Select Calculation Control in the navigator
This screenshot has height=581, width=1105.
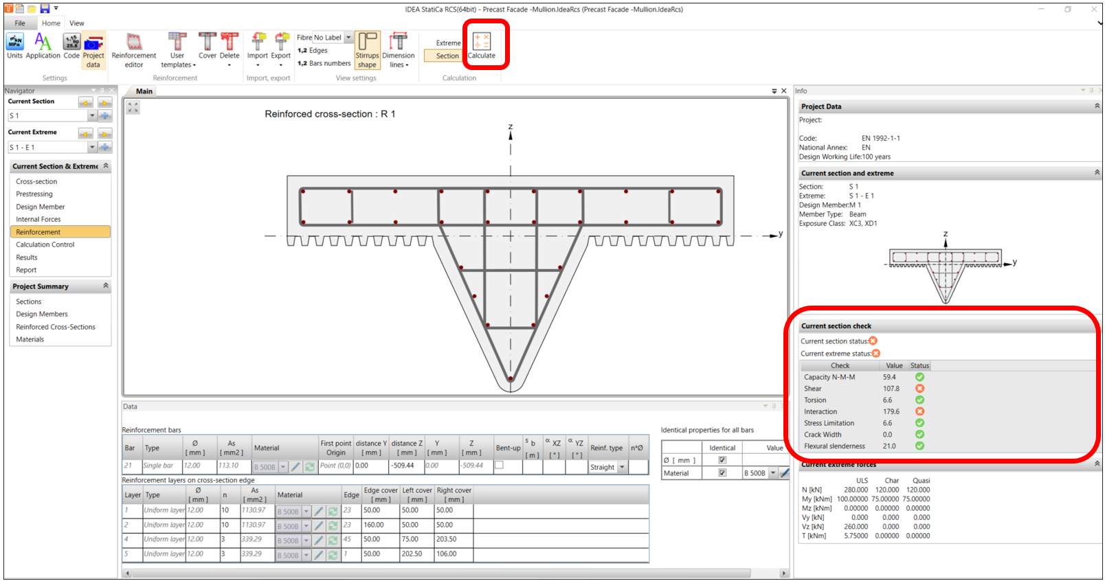click(x=45, y=244)
